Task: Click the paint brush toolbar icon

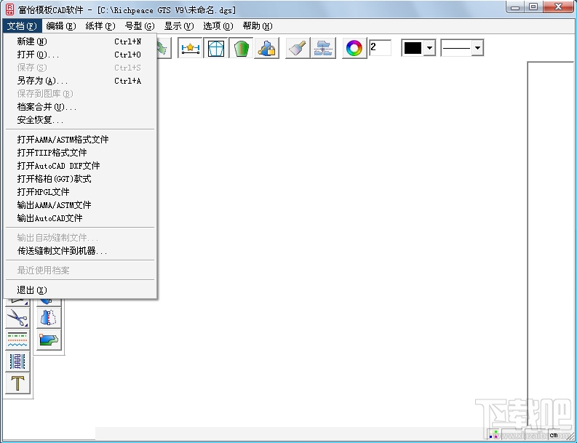Action: (298, 48)
